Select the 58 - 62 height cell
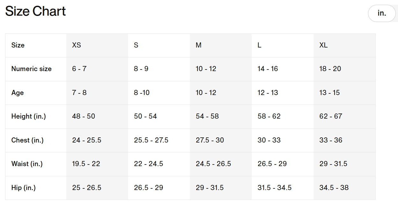The width and height of the screenshot is (398, 205). tap(283, 117)
